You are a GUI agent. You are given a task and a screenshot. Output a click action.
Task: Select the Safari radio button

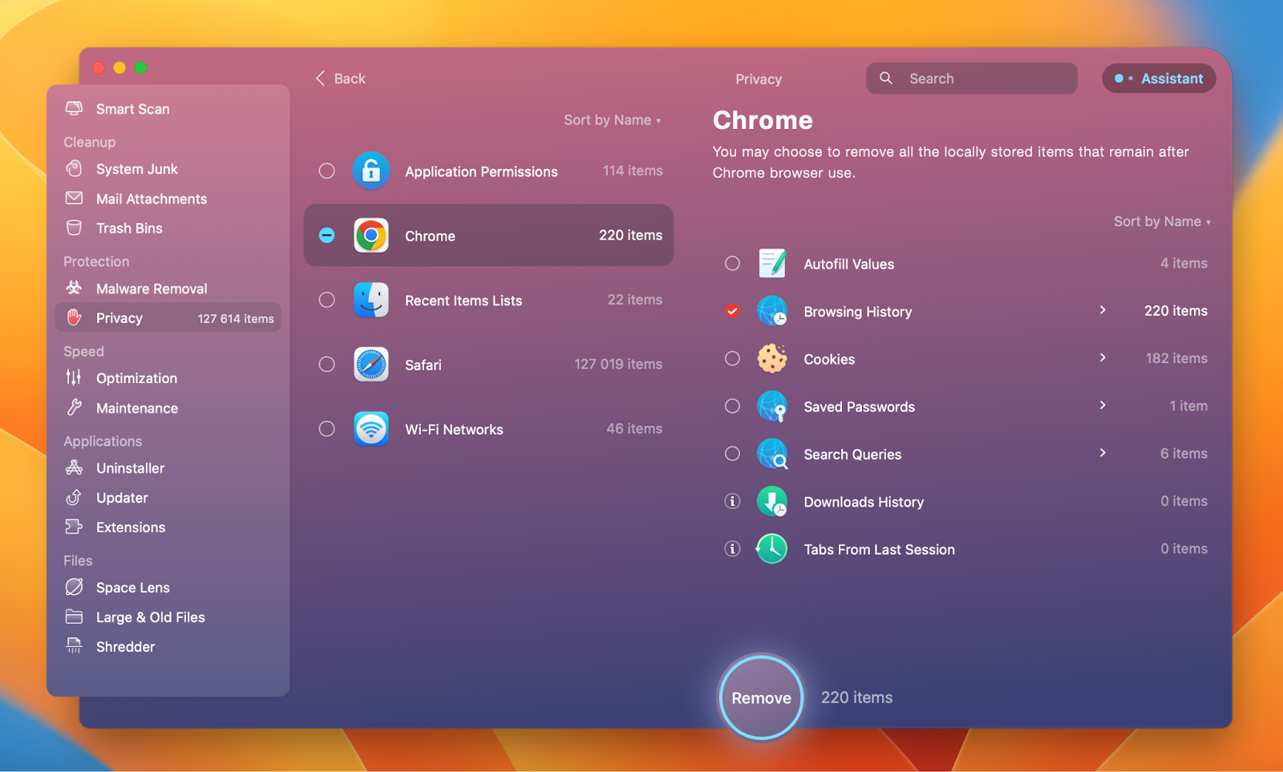(x=326, y=364)
